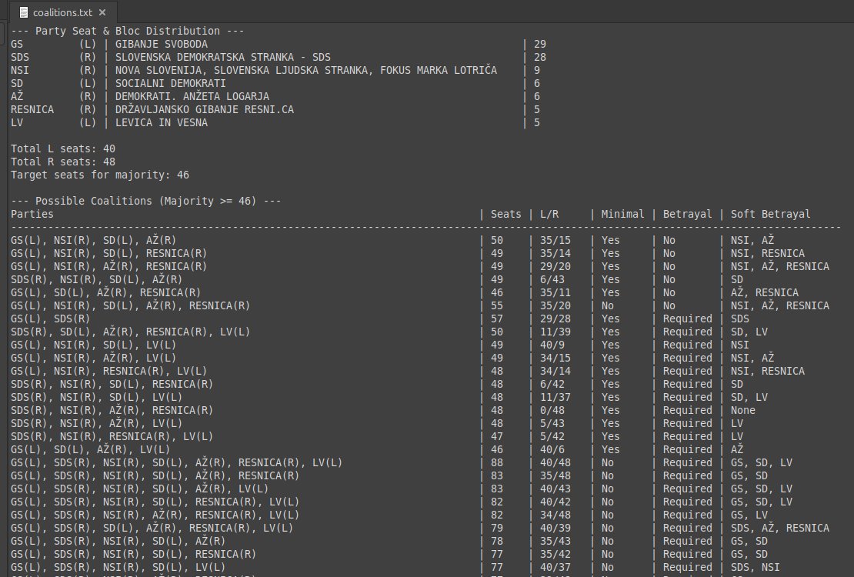Click 'Required' in the GS(L), SDS(R) row
This screenshot has width=854, height=577.
687,319
